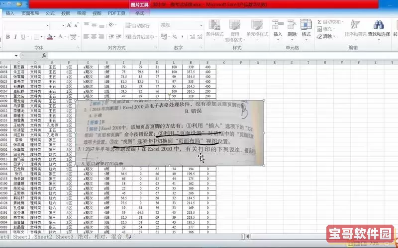Select the Sheet3 worksheet tab
Screen dimensions: 398x248
tap(65, 237)
